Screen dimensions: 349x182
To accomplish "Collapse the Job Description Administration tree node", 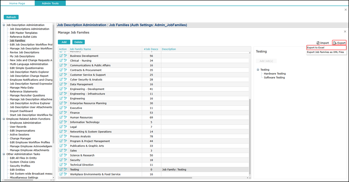I will [4, 25].
